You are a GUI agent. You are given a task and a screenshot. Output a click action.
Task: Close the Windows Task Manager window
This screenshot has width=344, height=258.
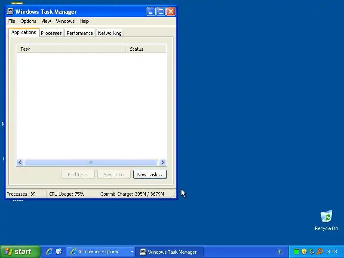tap(171, 12)
